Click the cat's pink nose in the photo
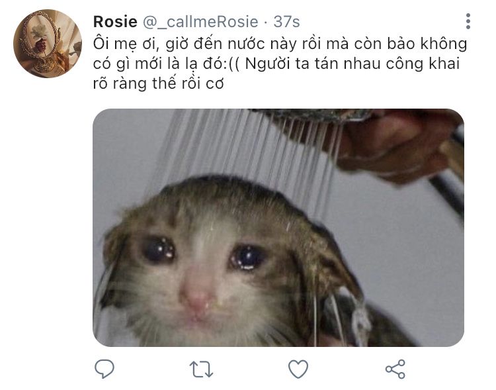This screenshot has width=496, height=390. (197, 298)
